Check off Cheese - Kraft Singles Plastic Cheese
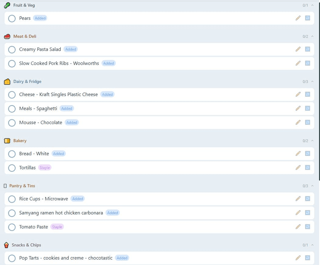Viewport: 320px width, 265px height. (x=12, y=95)
